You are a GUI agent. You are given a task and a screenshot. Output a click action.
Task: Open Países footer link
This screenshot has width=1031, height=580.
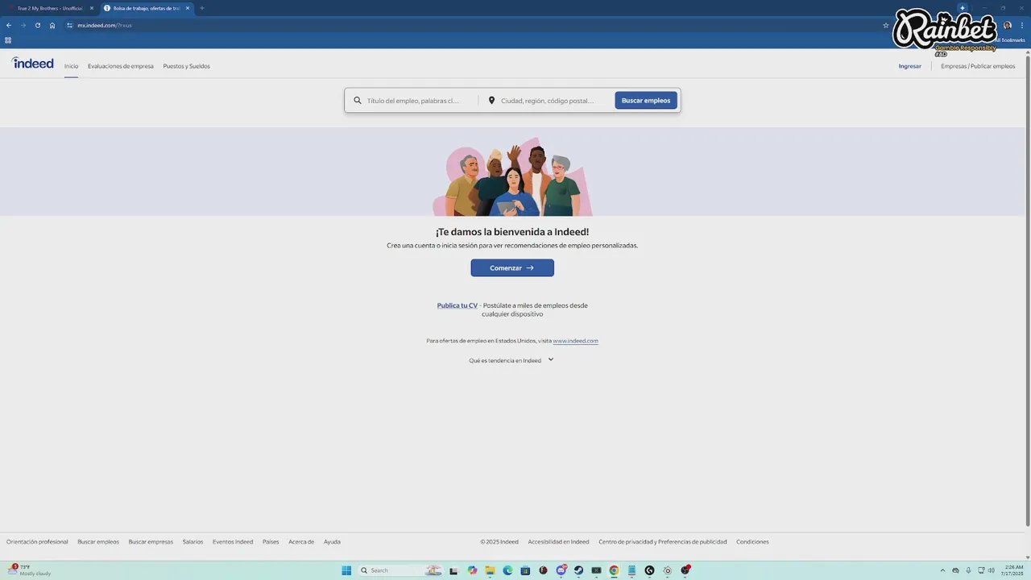(271, 542)
